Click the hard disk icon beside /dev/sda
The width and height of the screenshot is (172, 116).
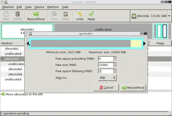pyautogui.click(x=134, y=16)
